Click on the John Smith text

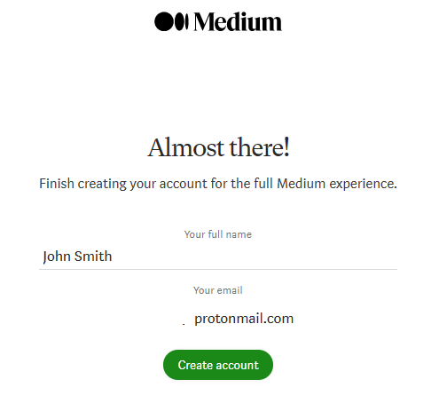[x=77, y=257]
